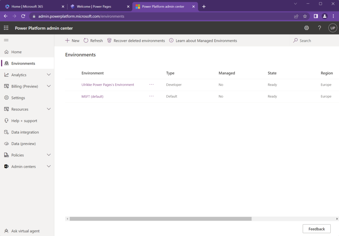The image size is (339, 236).
Task: Click the Help + support headset icon
Action: pos(7,120)
